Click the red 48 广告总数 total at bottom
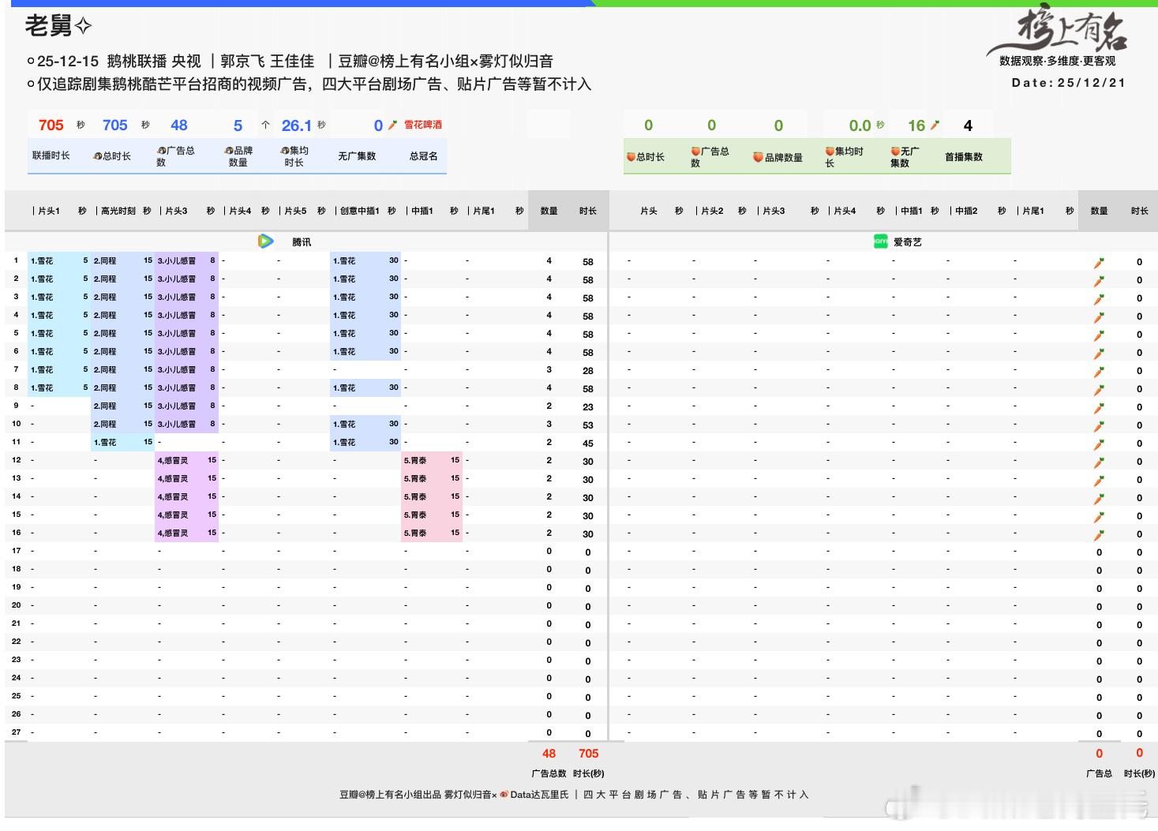The image size is (1158, 831). [549, 754]
